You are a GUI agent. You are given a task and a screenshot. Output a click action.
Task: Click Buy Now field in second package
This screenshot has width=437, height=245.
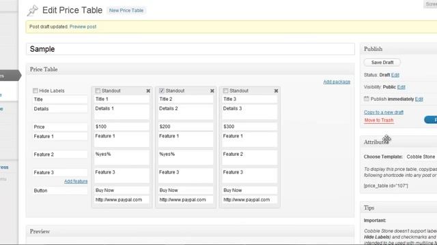186,191
